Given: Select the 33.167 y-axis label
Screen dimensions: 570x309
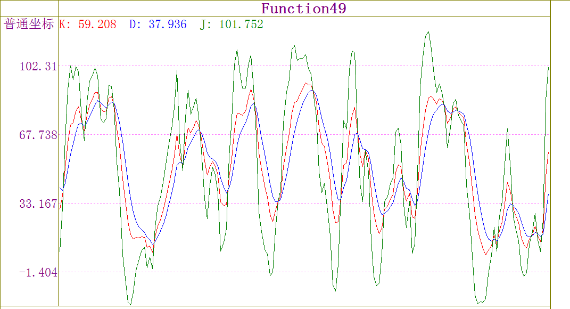Looking at the screenshot, I should pos(38,204).
